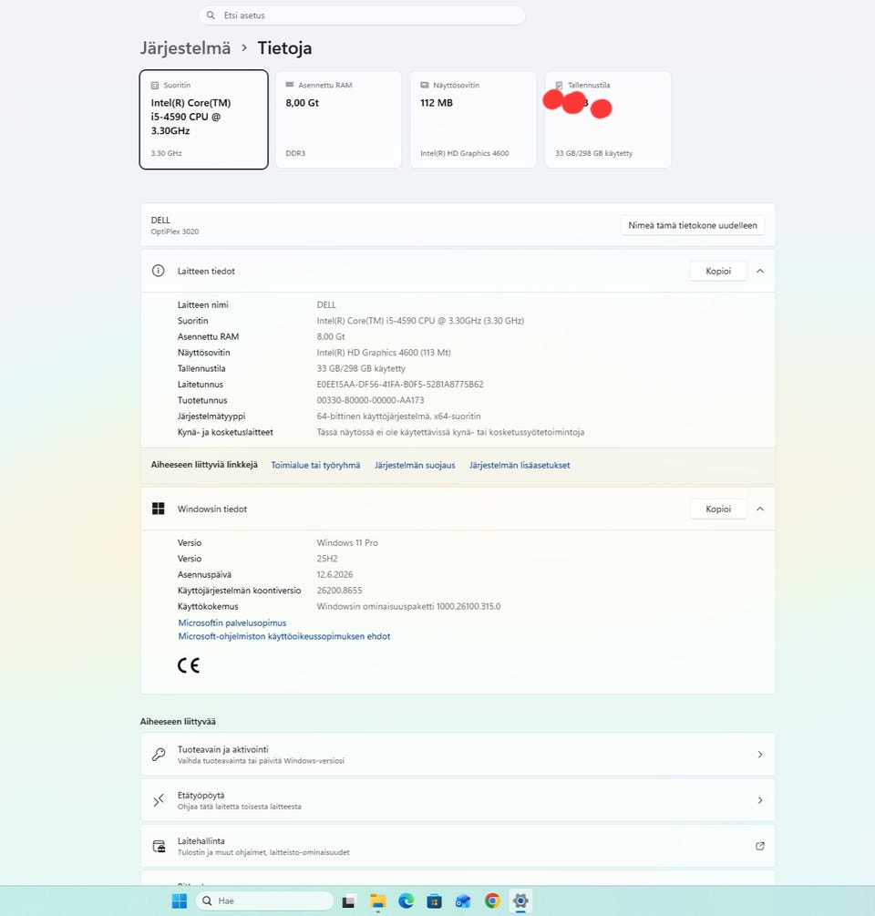Click the storage icon on Tallennustila card
Image resolution: width=875 pixels, height=916 pixels.
click(x=559, y=86)
